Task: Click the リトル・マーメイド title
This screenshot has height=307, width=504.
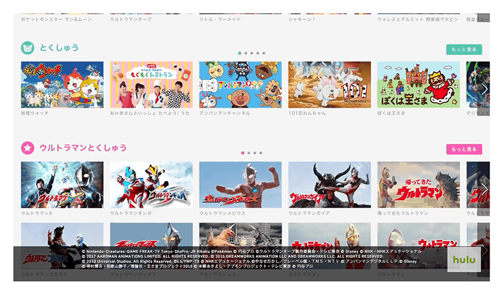Action: pos(220,20)
